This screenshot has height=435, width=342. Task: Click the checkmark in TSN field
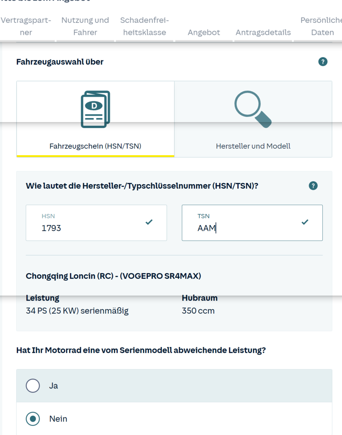[305, 222]
